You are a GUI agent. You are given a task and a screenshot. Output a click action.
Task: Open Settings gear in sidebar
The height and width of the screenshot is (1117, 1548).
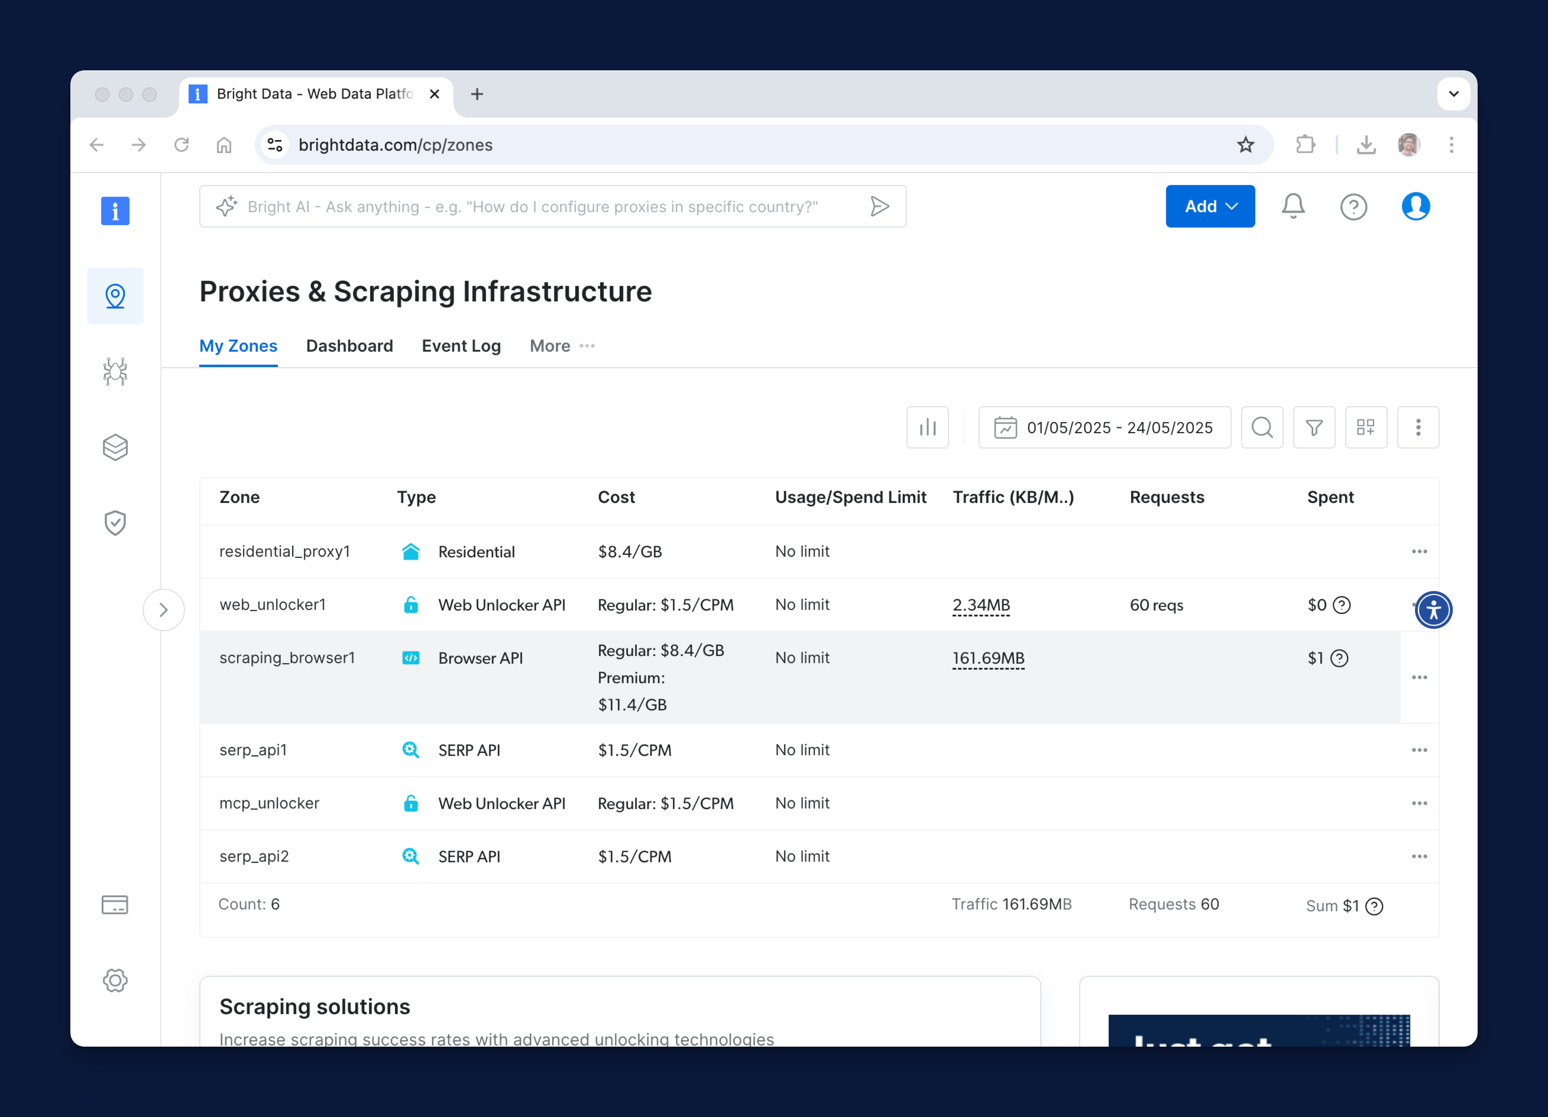coord(115,981)
